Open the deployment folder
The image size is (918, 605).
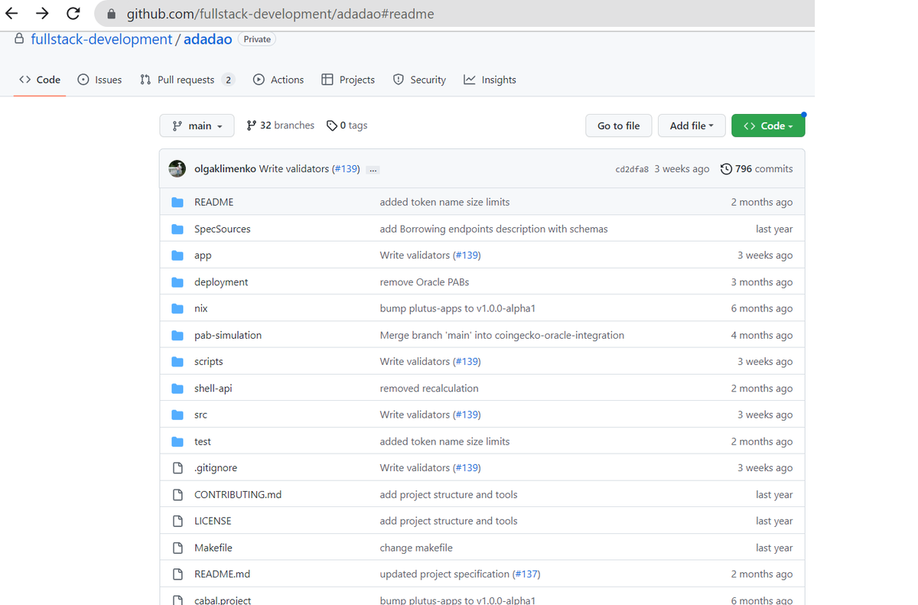221,282
